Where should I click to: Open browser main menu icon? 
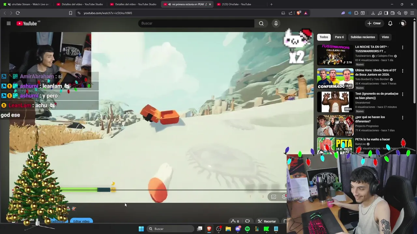pyautogui.click(x=412, y=13)
